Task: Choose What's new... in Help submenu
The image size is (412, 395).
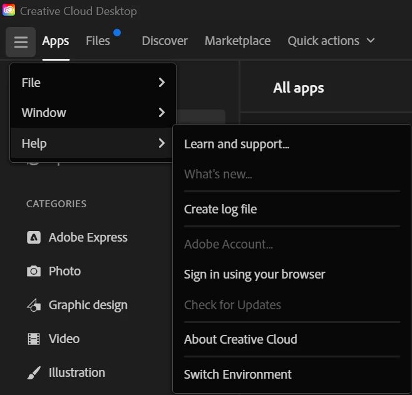Action: pyautogui.click(x=292, y=174)
